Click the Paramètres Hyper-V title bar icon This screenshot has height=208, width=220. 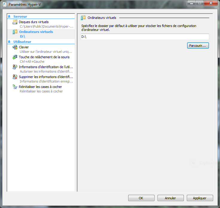pyautogui.click(x=4, y=5)
